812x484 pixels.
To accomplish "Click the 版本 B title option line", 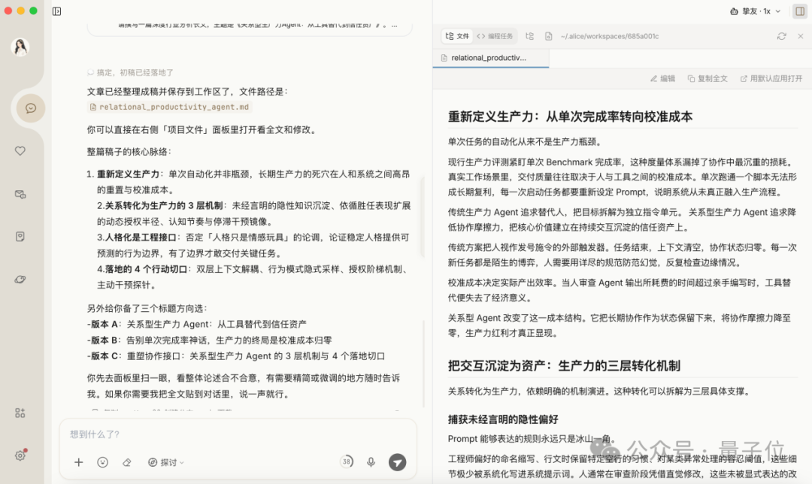I will 209,340.
